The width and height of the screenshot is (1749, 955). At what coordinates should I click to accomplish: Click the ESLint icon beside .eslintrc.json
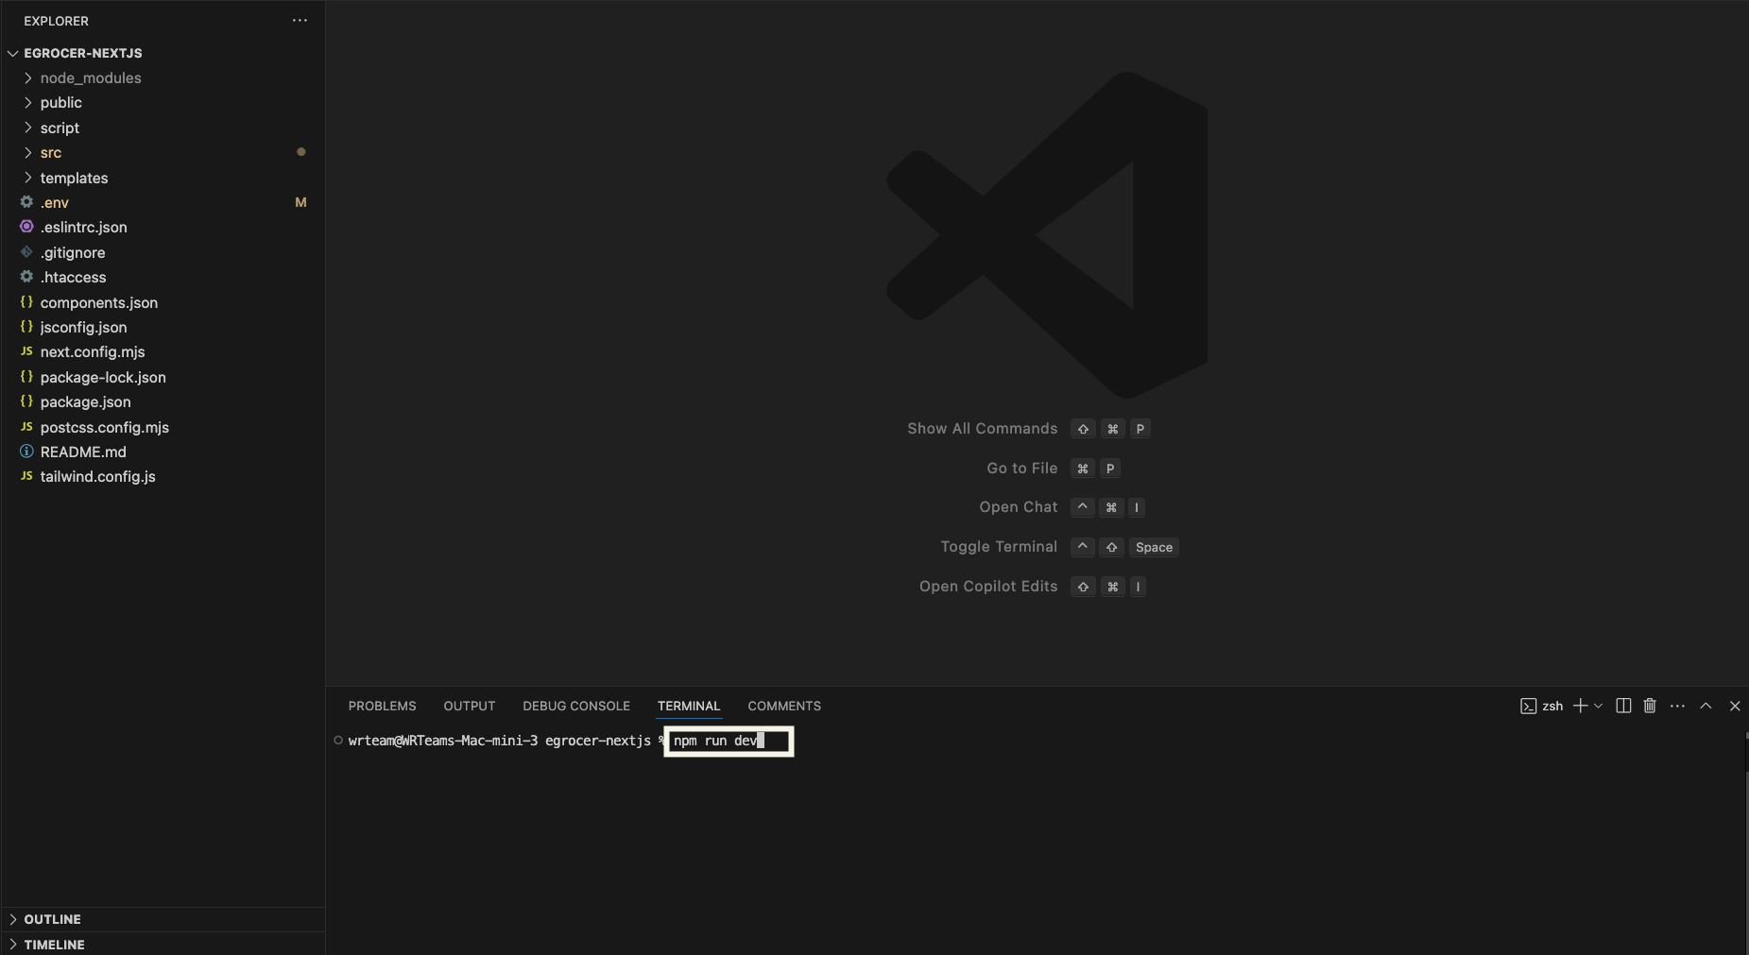click(x=26, y=227)
